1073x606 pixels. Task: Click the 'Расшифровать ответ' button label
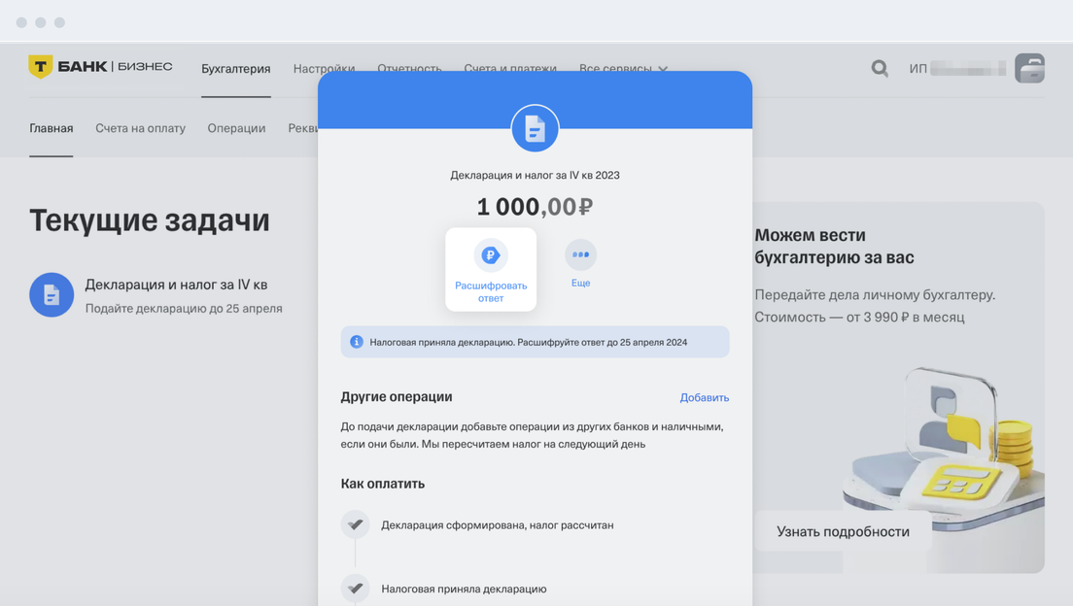[x=491, y=292]
